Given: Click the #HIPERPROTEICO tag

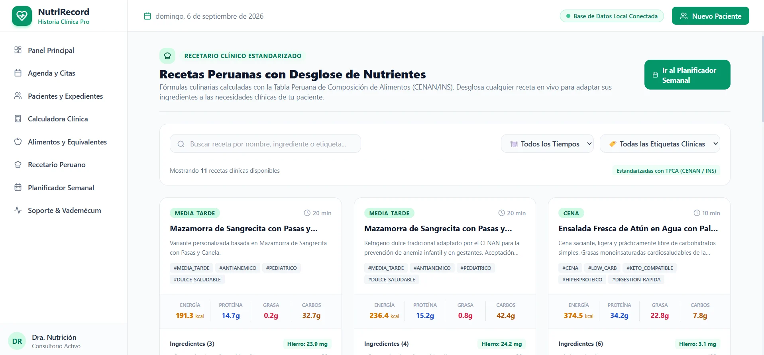Looking at the screenshot, I should tap(582, 279).
